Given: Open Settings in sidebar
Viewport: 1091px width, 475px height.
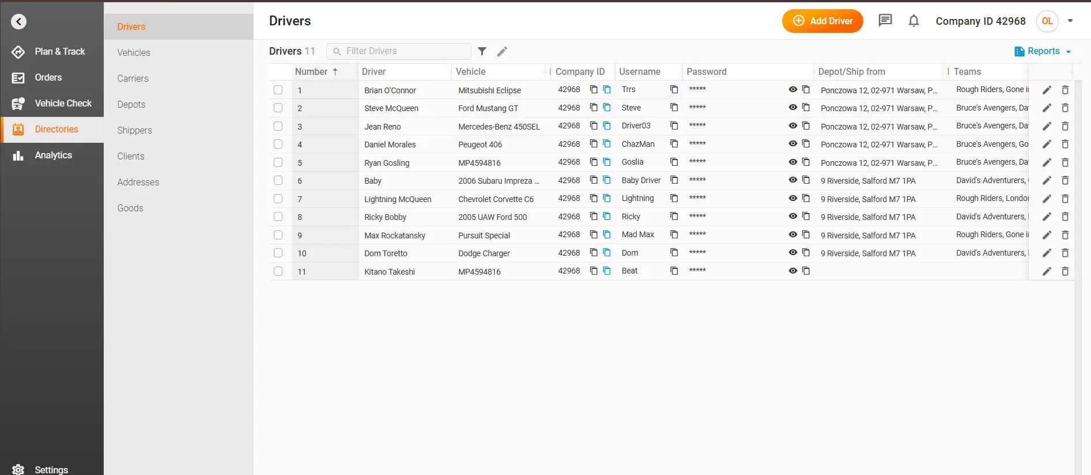Looking at the screenshot, I should coord(51,469).
